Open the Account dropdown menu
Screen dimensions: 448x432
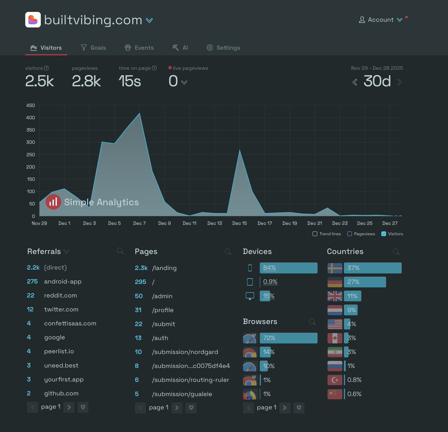pyautogui.click(x=381, y=20)
